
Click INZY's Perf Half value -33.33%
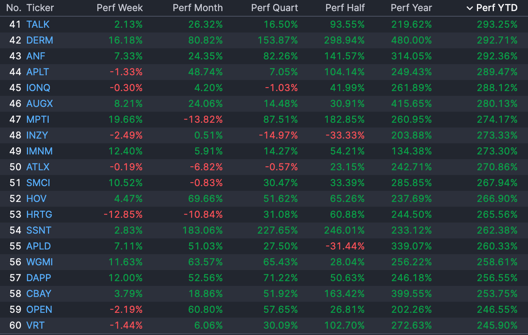345,135
